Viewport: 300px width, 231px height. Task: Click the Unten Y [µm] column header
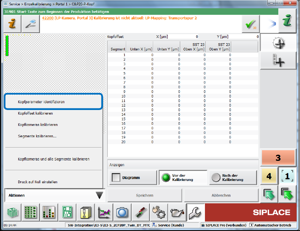point(167,47)
